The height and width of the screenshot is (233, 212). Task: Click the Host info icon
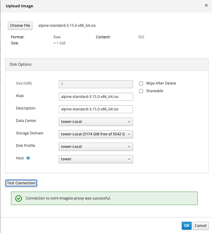coord(28,158)
